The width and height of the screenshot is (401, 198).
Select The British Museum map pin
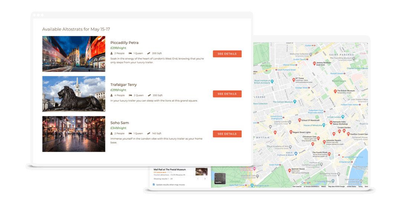coord(335,91)
